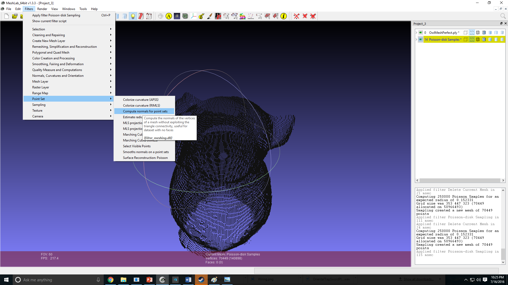Click the New Empty Project icon
Image resolution: width=508 pixels, height=285 pixels.
tap(7, 16)
